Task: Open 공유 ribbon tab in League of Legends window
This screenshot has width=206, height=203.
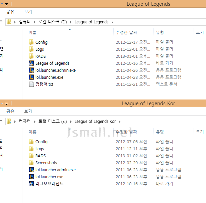Action: tap(10, 12)
